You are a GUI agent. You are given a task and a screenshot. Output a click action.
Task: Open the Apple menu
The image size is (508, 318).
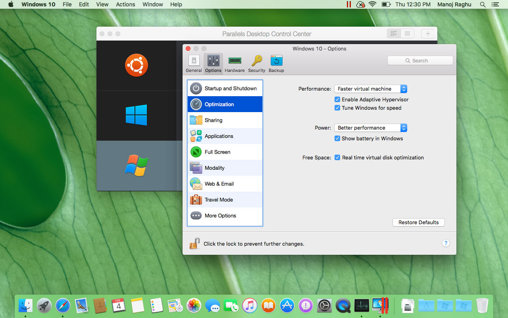click(11, 4)
